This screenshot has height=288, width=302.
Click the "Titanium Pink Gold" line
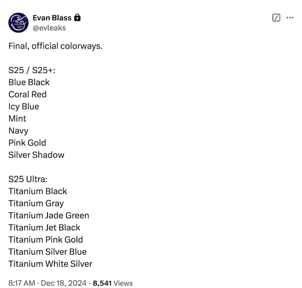click(46, 239)
